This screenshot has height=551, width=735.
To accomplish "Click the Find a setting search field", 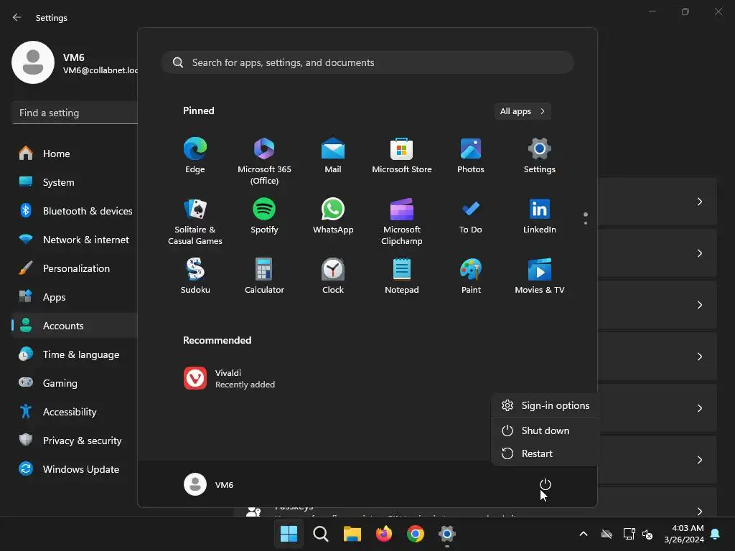I will pos(75,113).
